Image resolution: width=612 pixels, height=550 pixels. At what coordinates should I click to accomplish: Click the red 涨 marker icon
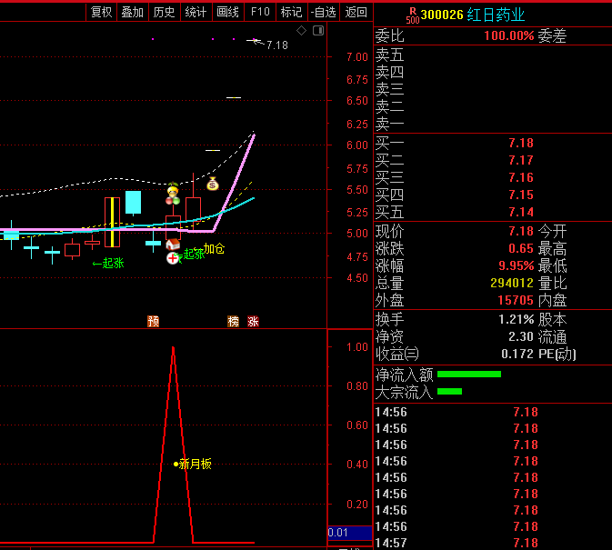pos(253,321)
